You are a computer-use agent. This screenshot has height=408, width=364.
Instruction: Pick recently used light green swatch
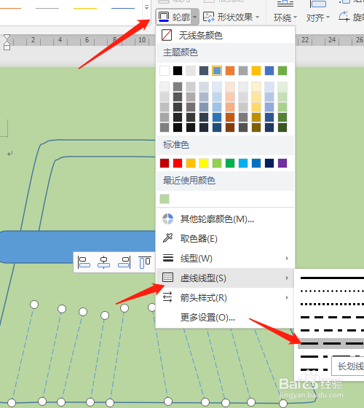pos(165,199)
